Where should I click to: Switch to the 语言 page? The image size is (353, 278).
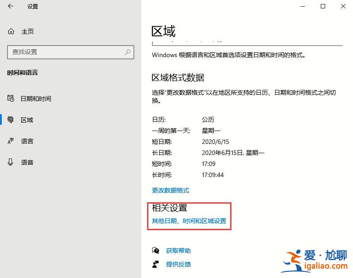pos(27,141)
